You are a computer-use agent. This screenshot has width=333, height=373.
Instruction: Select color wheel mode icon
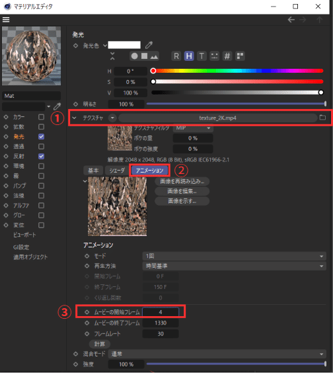[x=135, y=56]
